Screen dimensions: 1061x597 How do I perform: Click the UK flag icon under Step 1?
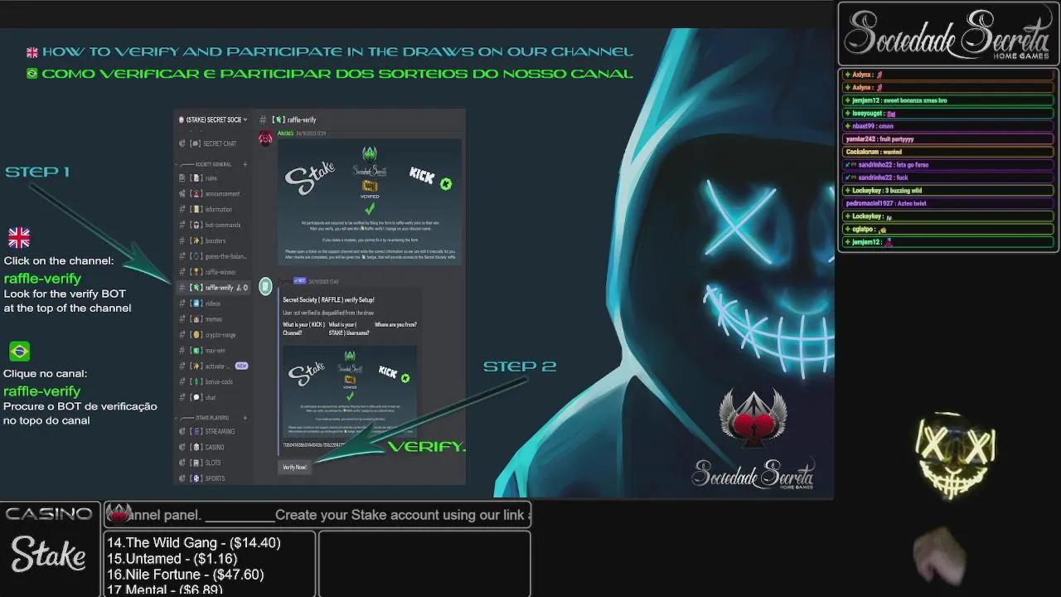point(19,239)
